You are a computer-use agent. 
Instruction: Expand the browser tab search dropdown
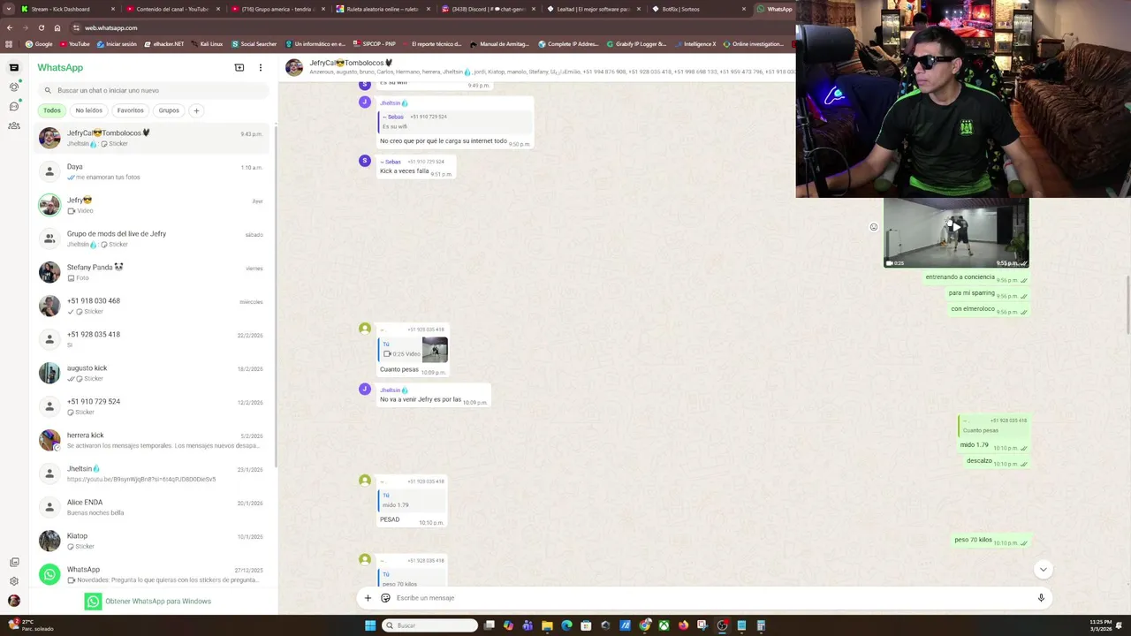pos(7,9)
